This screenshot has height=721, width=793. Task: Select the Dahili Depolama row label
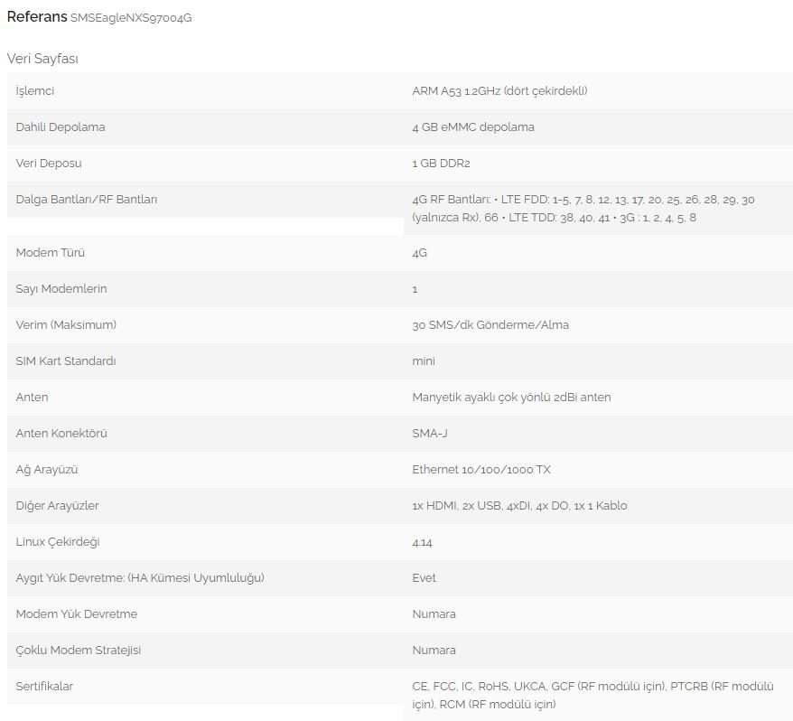pos(61,127)
